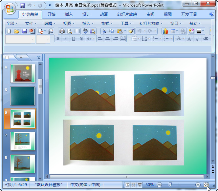Click the 50% zoom level

(x=149, y=185)
